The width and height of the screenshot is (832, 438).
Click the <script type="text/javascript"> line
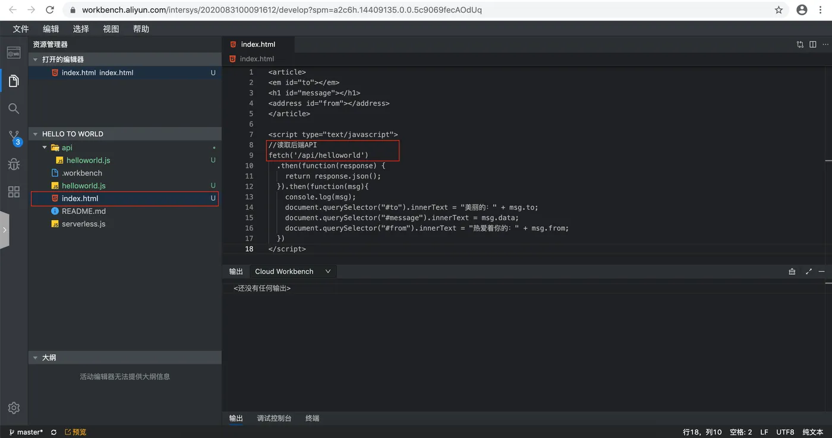pos(333,135)
